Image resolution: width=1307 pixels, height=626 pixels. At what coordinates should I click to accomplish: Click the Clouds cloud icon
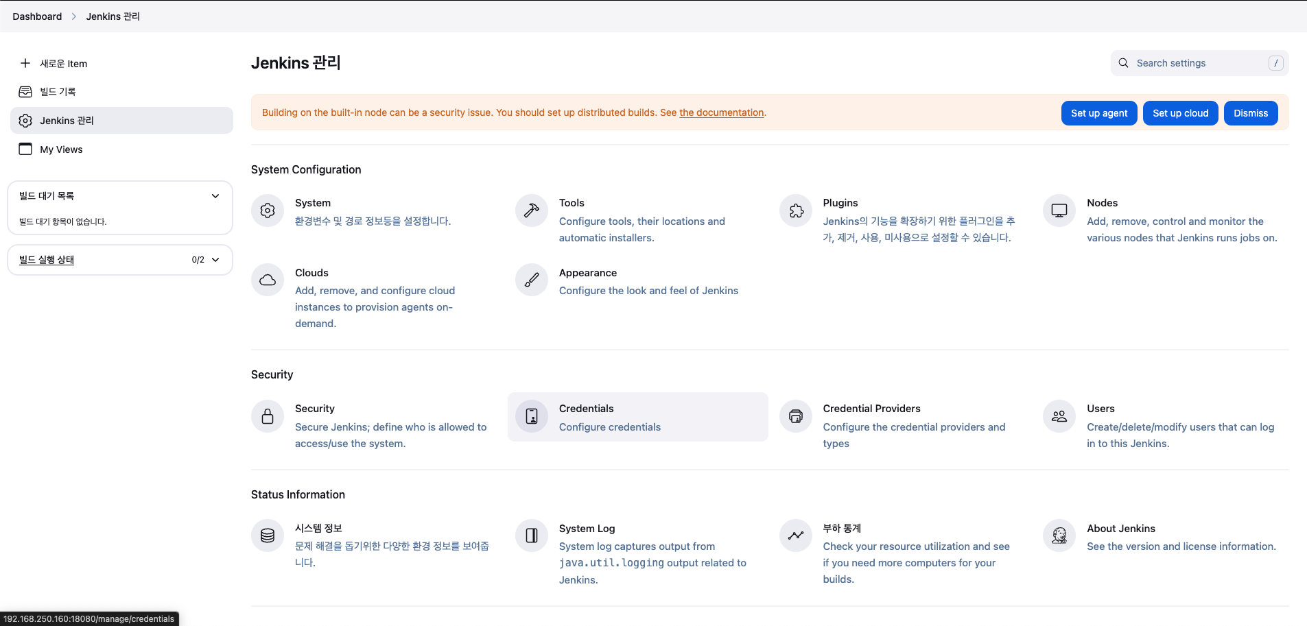pos(268,280)
